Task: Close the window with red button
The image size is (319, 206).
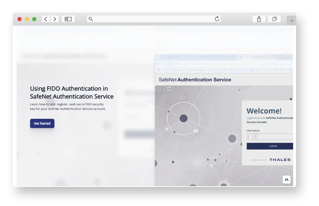Action: [x=20, y=19]
